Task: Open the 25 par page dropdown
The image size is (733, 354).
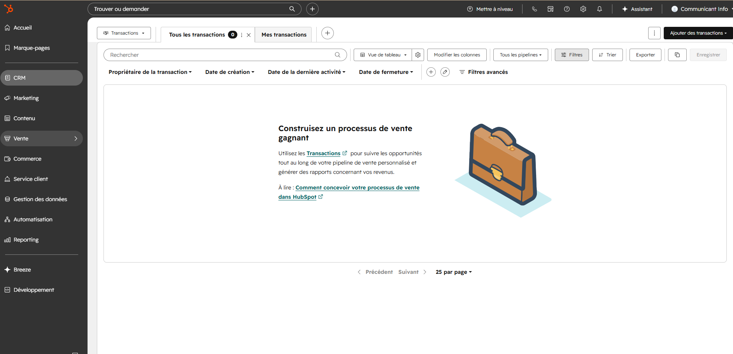Action: pos(454,272)
